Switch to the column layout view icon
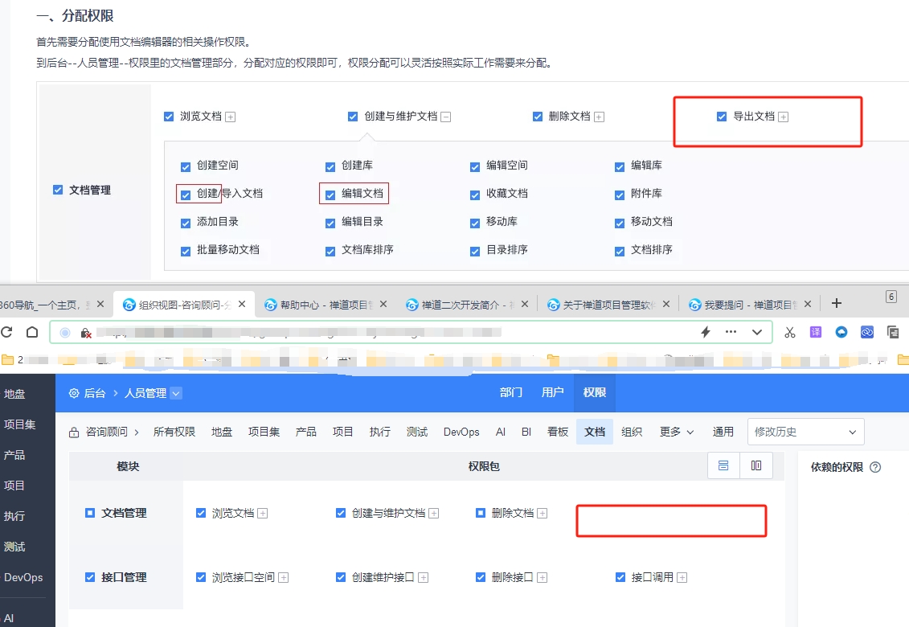This screenshot has height=627, width=909. 756,465
